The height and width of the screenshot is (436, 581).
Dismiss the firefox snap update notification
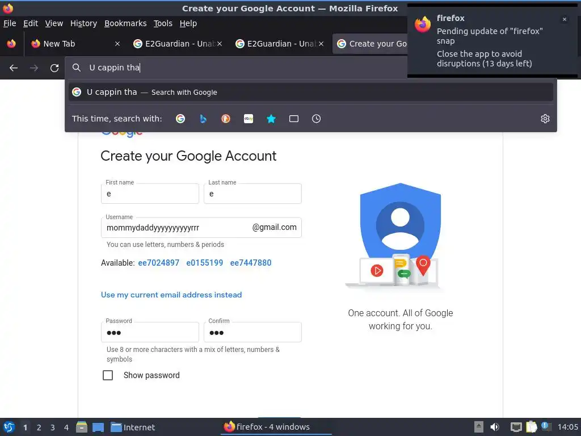point(565,19)
